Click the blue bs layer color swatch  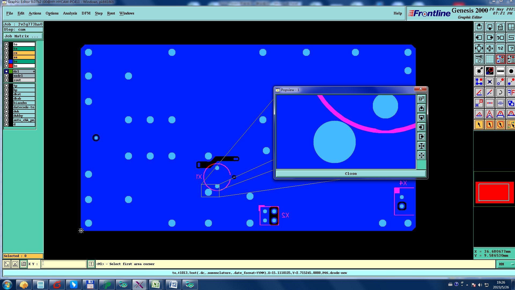click(11, 61)
